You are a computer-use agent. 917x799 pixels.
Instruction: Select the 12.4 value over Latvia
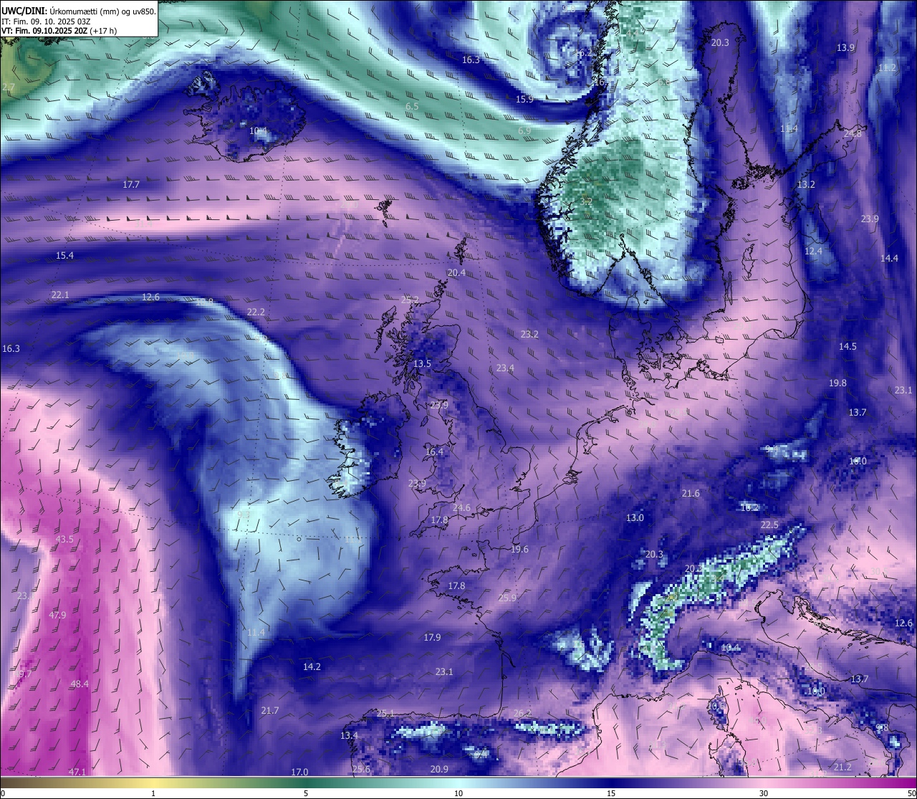813,251
